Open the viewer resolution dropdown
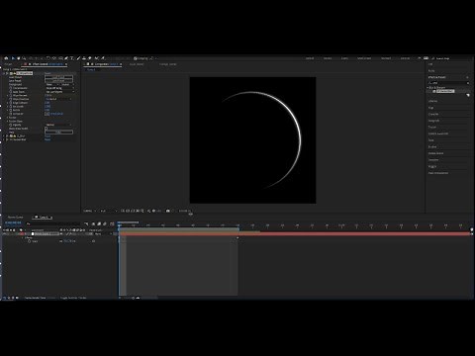The width and height of the screenshot is (475, 356). [x=109, y=211]
